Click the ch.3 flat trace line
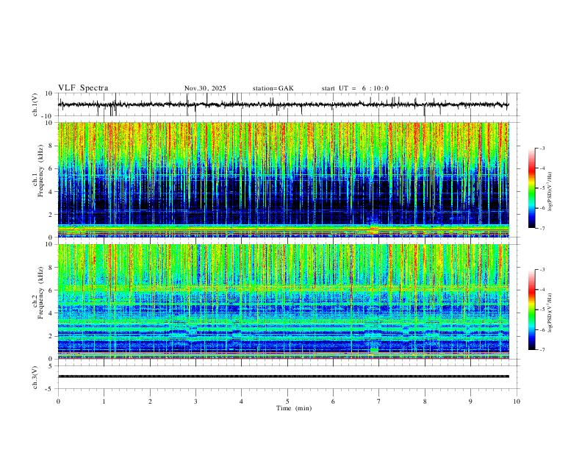Viewport: 582px width, 450px height. pyautogui.click(x=283, y=376)
